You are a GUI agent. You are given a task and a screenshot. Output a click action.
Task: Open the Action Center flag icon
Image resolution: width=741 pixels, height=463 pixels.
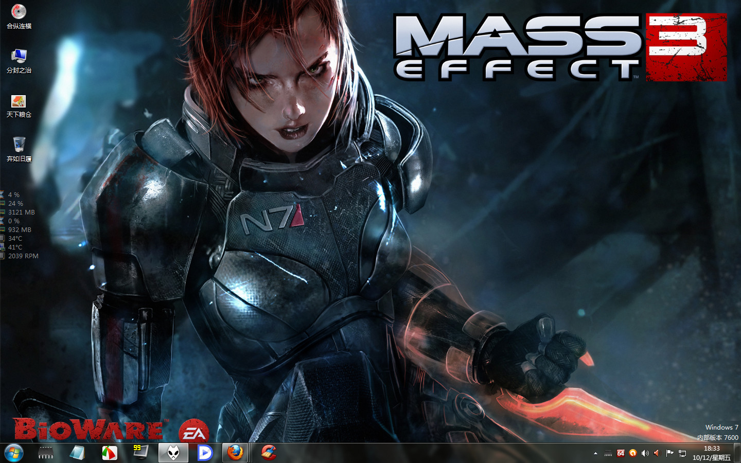pos(669,453)
